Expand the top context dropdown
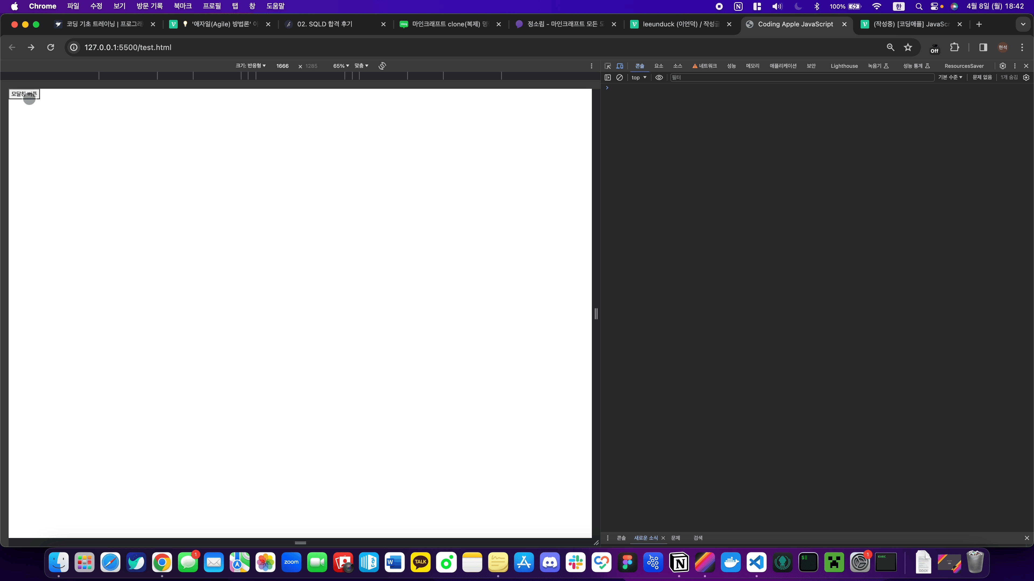1034x581 pixels. (639, 77)
